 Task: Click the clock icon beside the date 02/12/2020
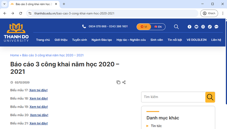point(12,82)
